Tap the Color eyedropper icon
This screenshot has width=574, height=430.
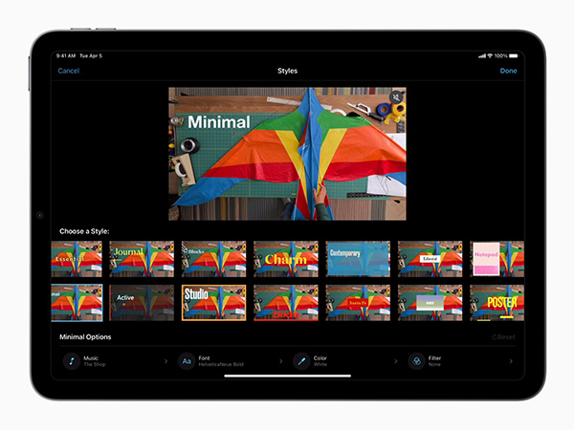[x=301, y=361]
